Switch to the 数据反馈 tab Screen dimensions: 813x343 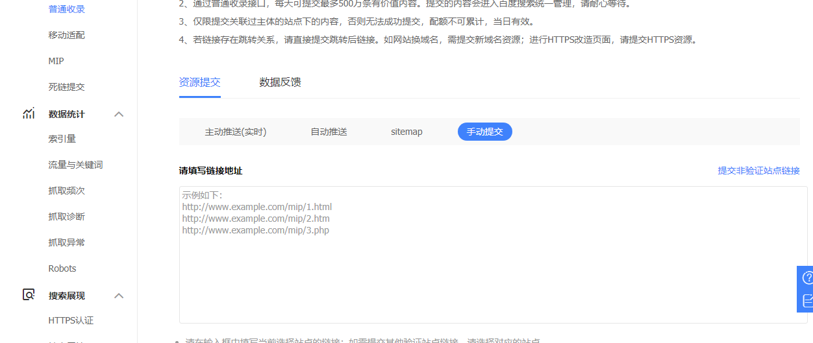click(280, 82)
